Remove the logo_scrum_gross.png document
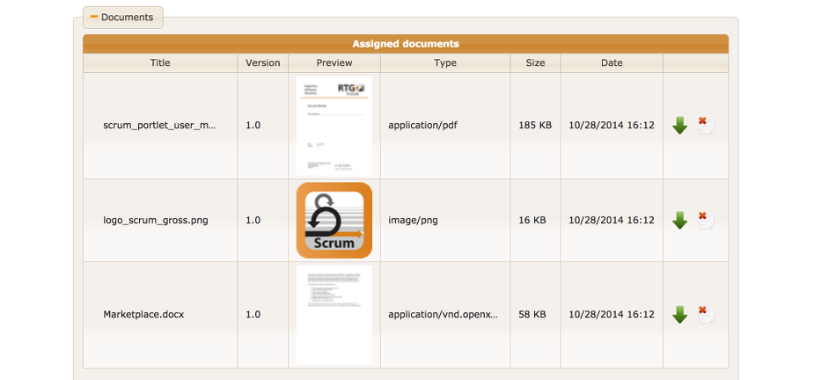Image resolution: width=814 pixels, height=380 pixels. (x=705, y=219)
